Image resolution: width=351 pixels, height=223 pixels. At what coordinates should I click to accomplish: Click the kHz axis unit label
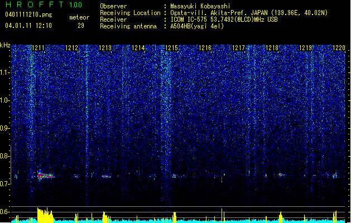[x=5, y=45]
